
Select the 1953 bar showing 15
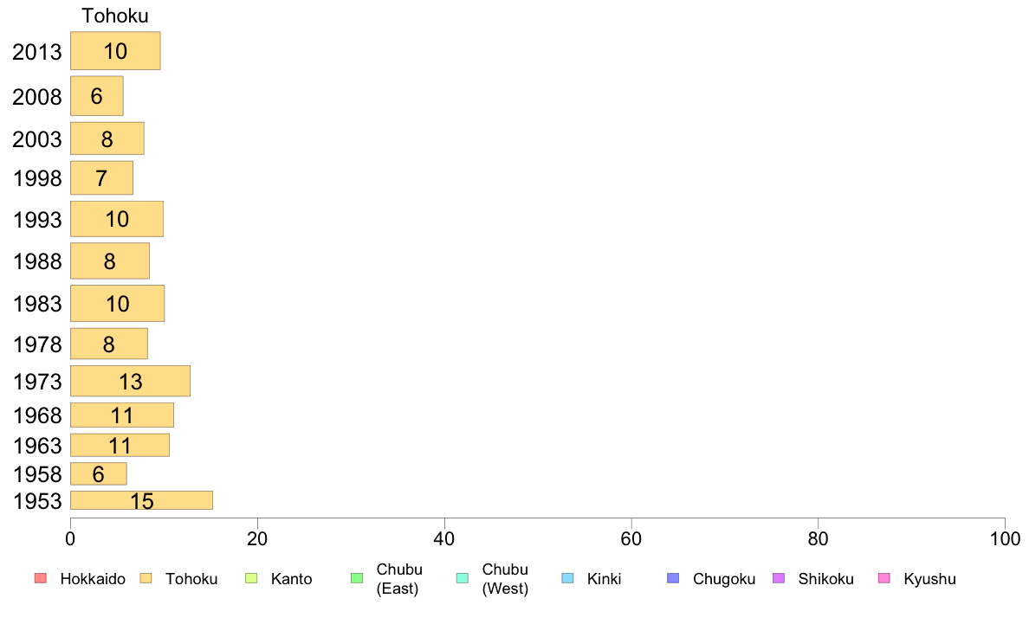click(142, 500)
